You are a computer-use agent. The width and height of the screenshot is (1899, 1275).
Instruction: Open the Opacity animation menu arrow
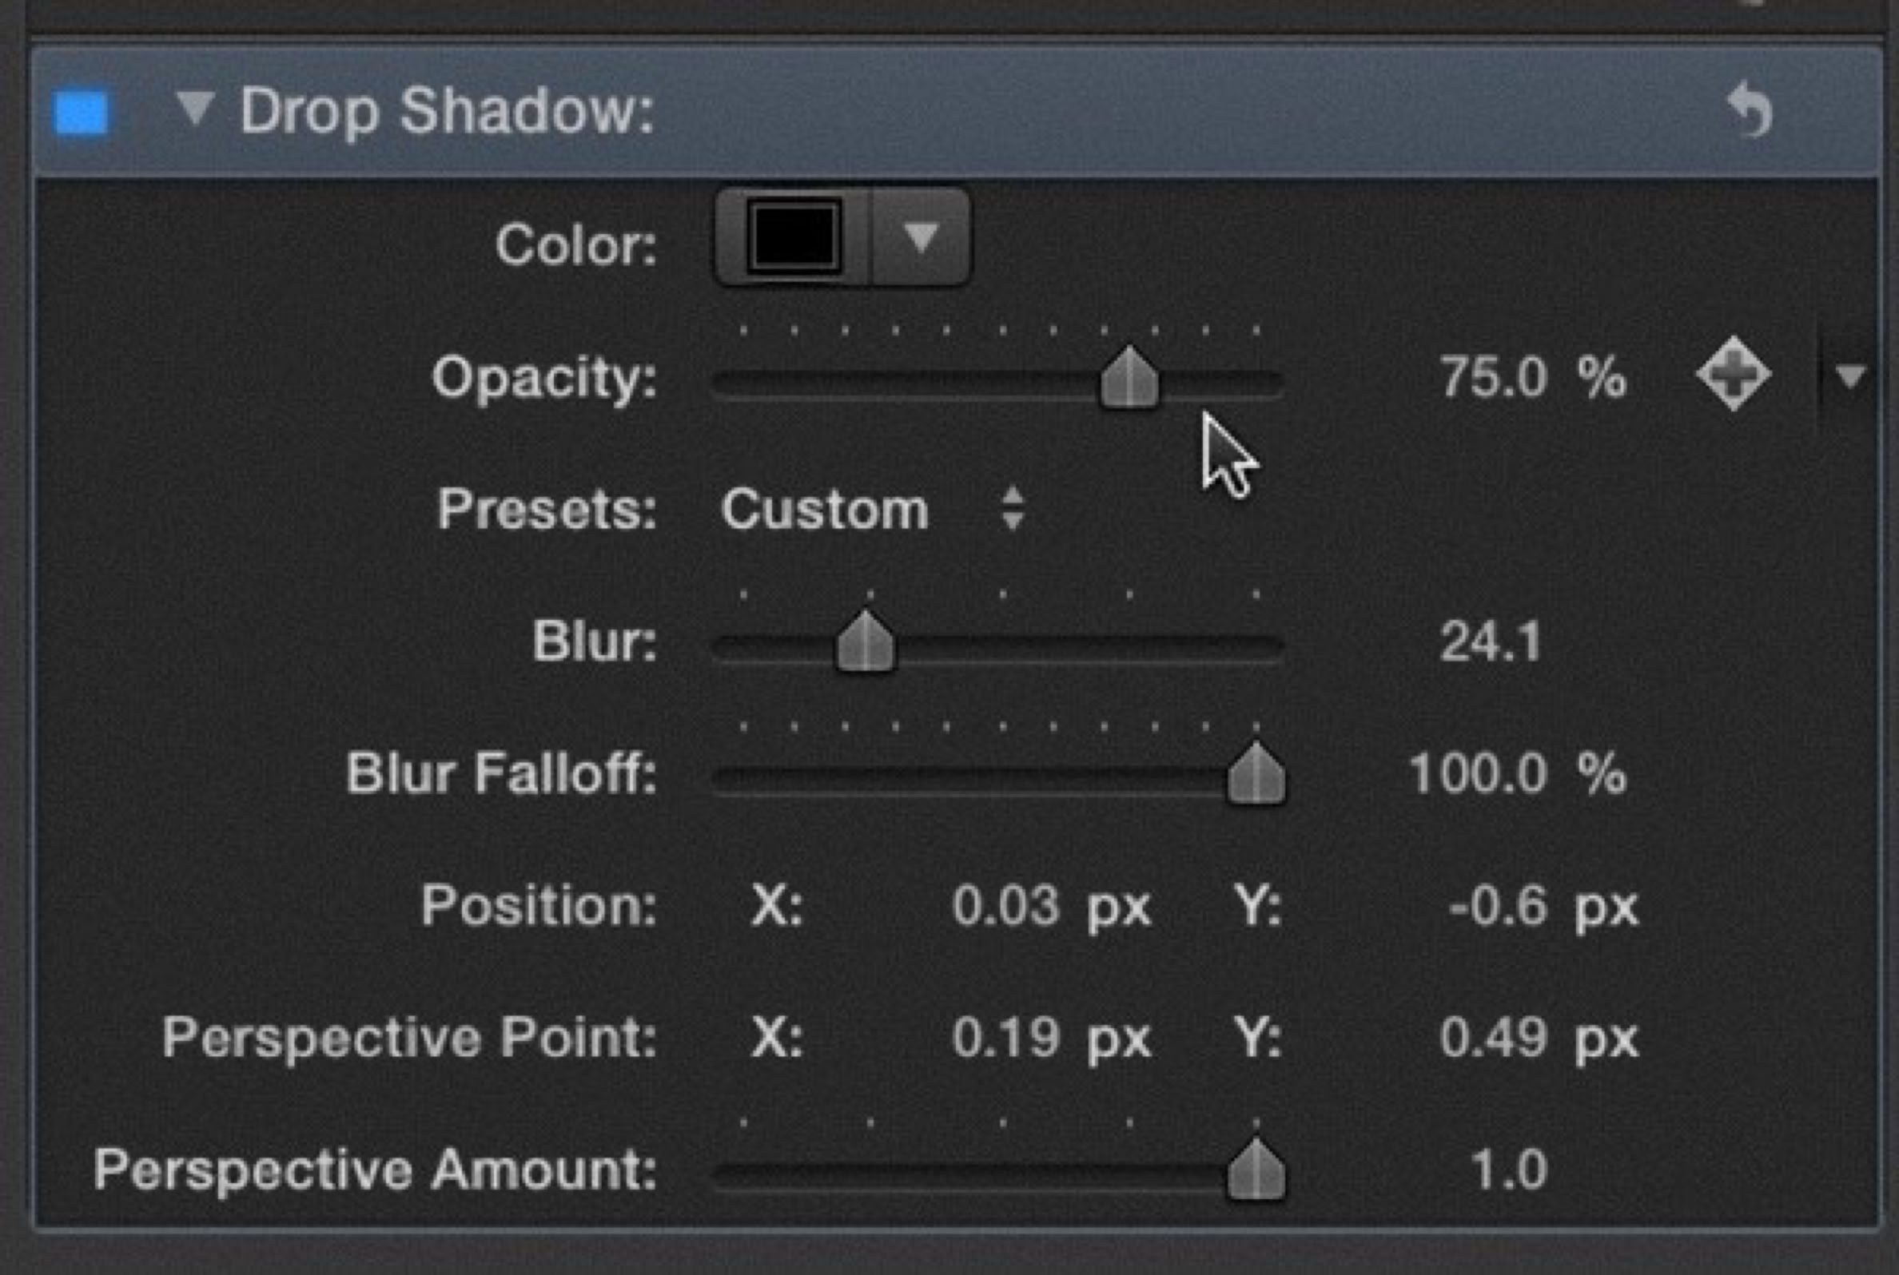pos(1851,375)
